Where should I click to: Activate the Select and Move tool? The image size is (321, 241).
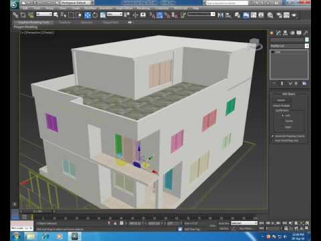(88, 15)
